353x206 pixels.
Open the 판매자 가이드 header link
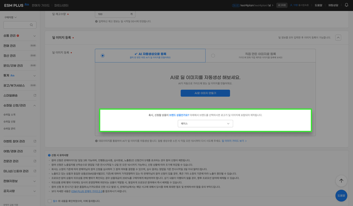coord(41,5)
